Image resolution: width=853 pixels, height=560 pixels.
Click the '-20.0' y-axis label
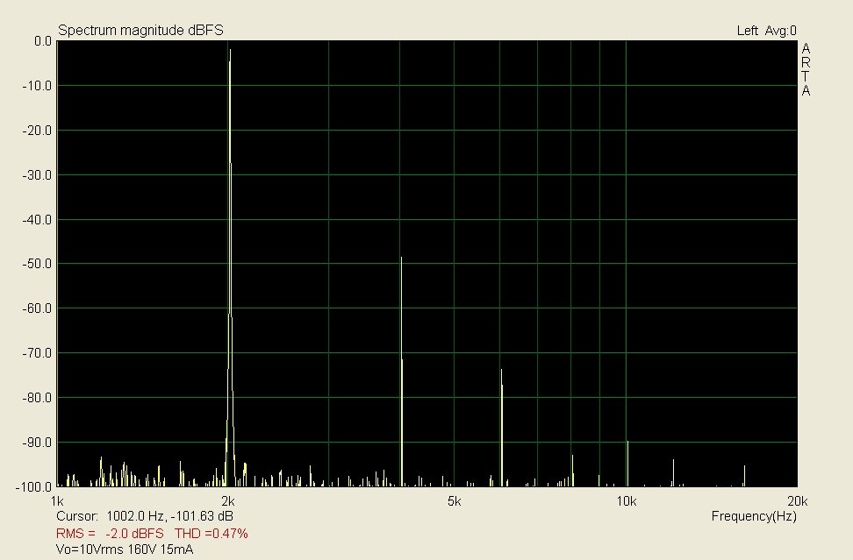(x=37, y=131)
